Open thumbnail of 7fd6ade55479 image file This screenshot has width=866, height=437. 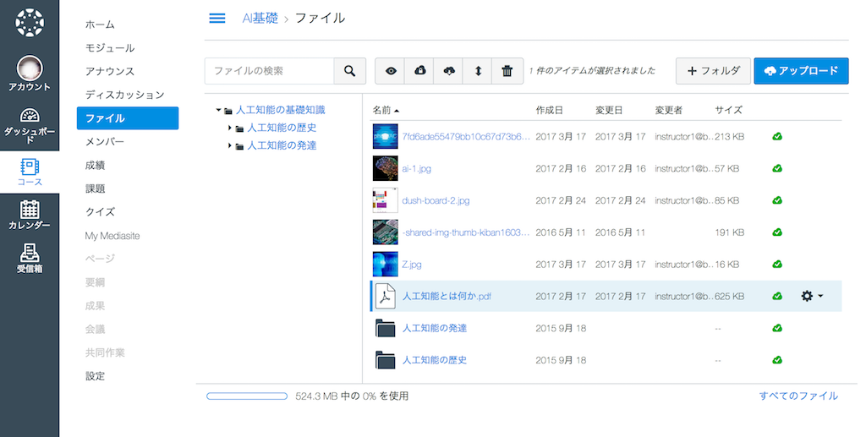[x=385, y=136]
